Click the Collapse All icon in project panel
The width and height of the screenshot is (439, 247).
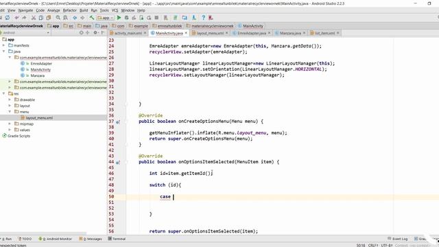[x=88, y=32]
